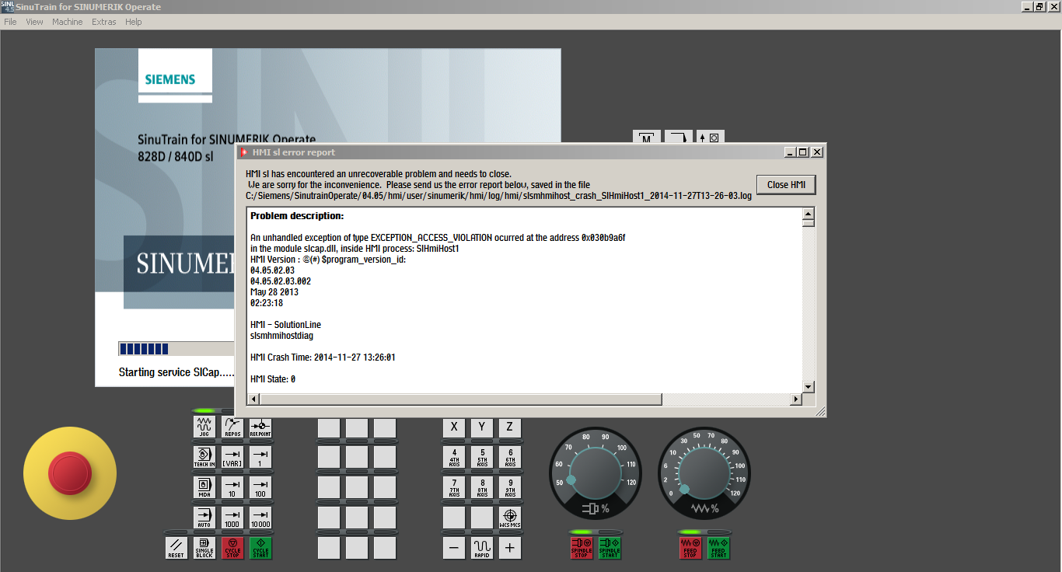Select increment 1000 key

(x=232, y=518)
